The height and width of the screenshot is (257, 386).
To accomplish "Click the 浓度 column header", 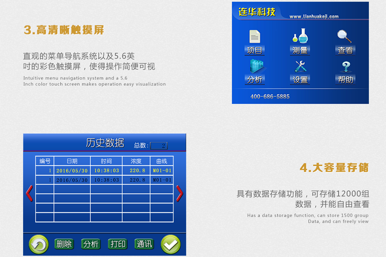I will (x=136, y=161).
